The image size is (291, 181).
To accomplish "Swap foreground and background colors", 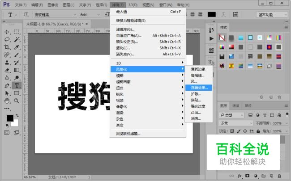I will click(x=17, y=116).
